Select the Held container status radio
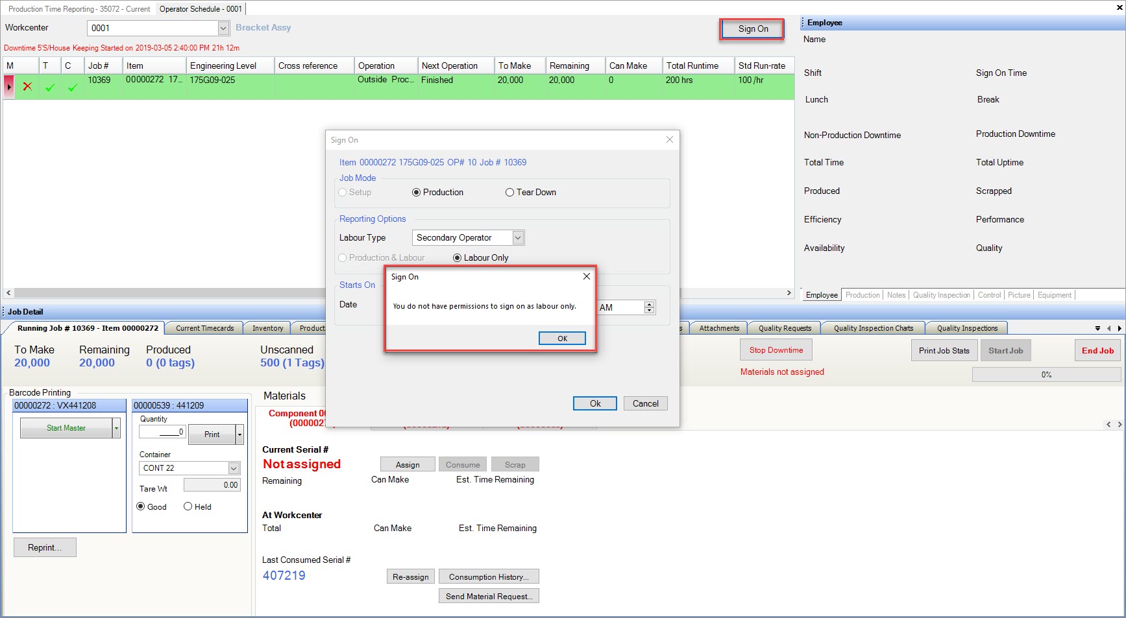This screenshot has width=1126, height=618. click(x=197, y=506)
